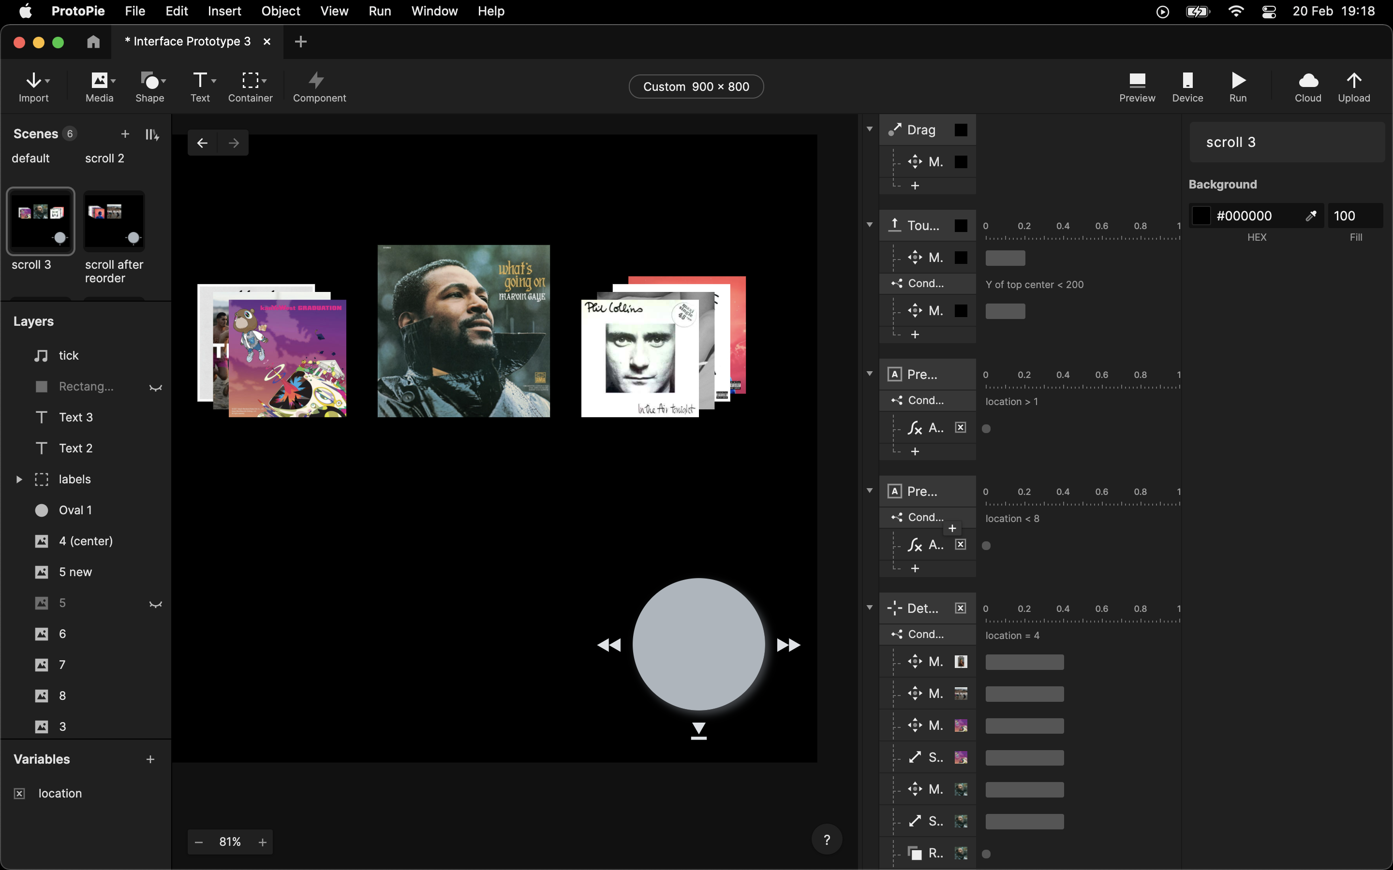The image size is (1393, 870).
Task: Click the home icon in tab bar
Action: 93,42
